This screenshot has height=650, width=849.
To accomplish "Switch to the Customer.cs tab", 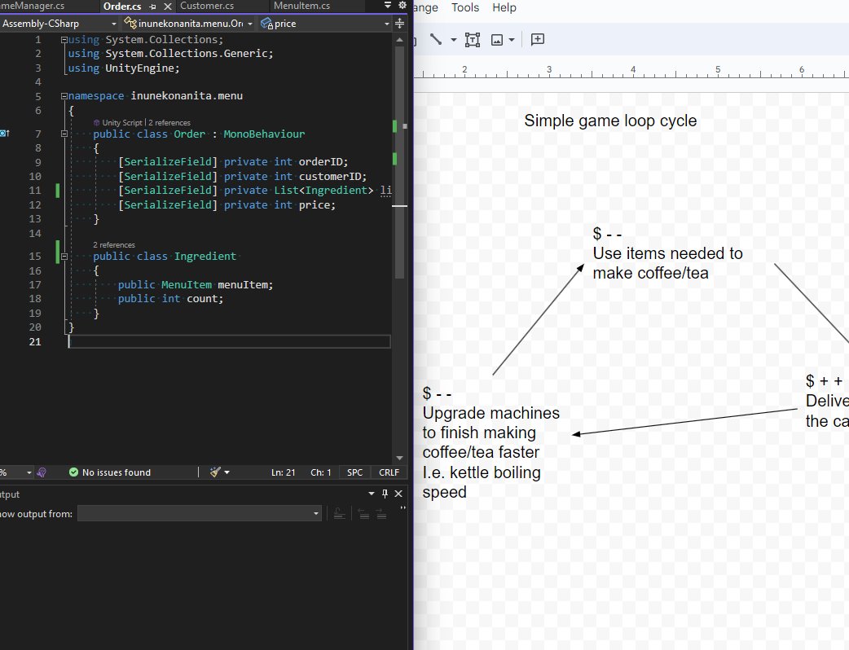I will (207, 6).
